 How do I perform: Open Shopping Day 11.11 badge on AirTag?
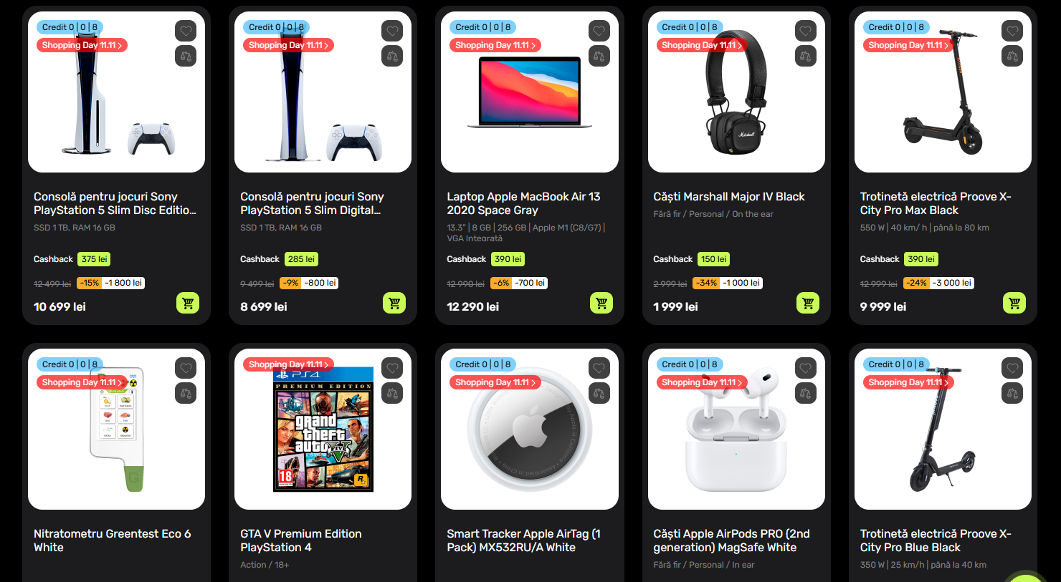495,382
